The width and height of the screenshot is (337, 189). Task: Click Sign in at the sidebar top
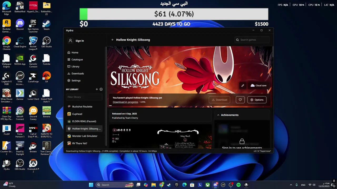click(76, 41)
